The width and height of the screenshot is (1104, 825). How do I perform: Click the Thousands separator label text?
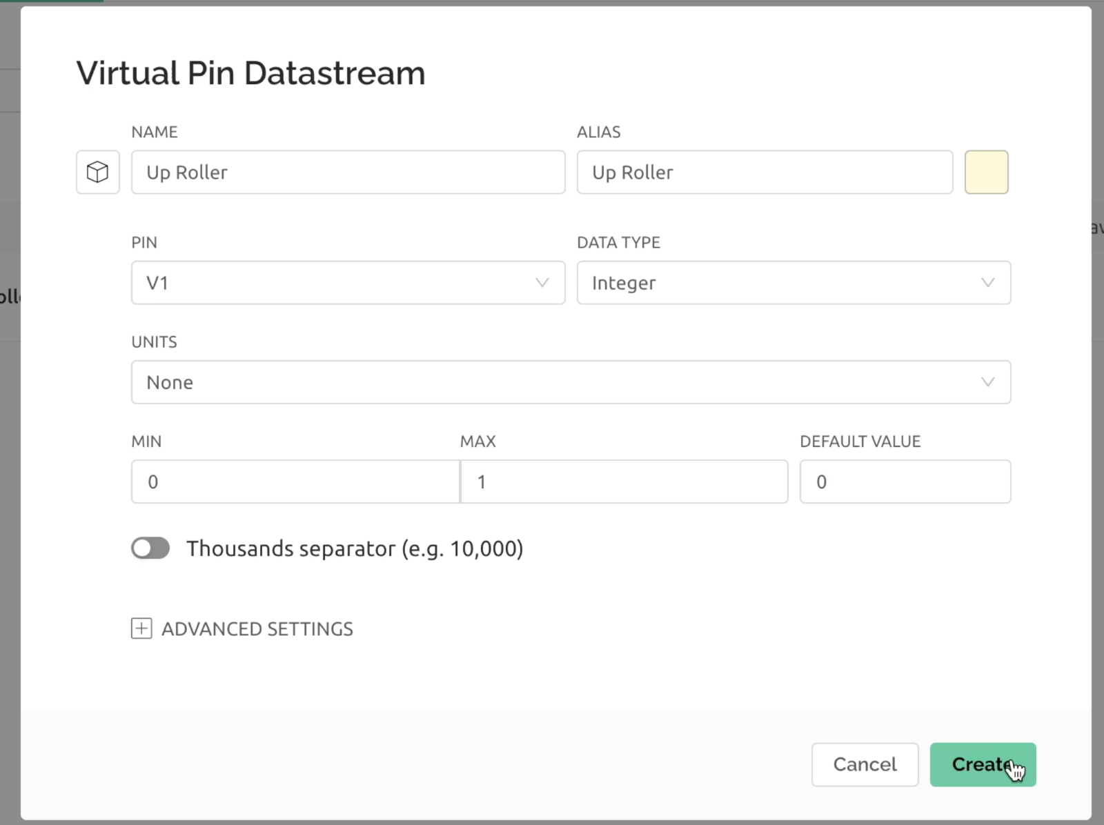pos(355,548)
